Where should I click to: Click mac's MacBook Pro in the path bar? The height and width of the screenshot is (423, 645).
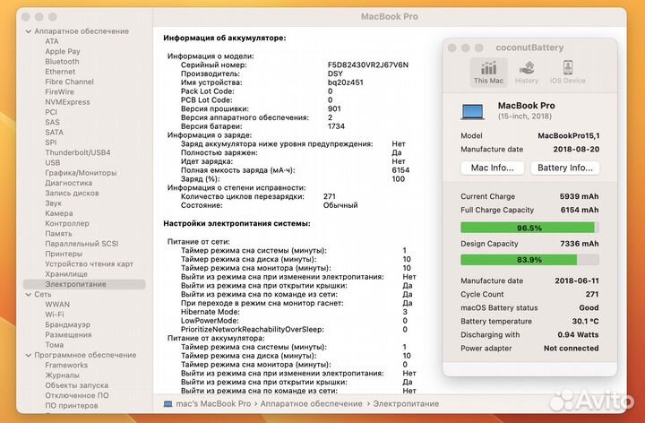(213, 403)
